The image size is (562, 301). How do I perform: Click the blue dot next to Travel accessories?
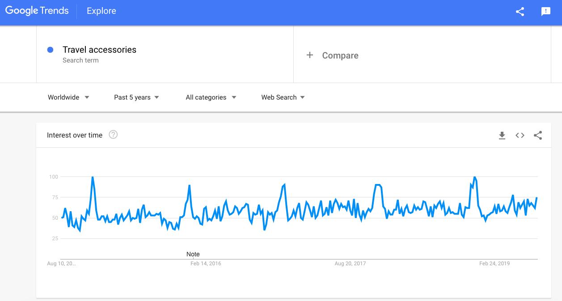[x=51, y=50]
